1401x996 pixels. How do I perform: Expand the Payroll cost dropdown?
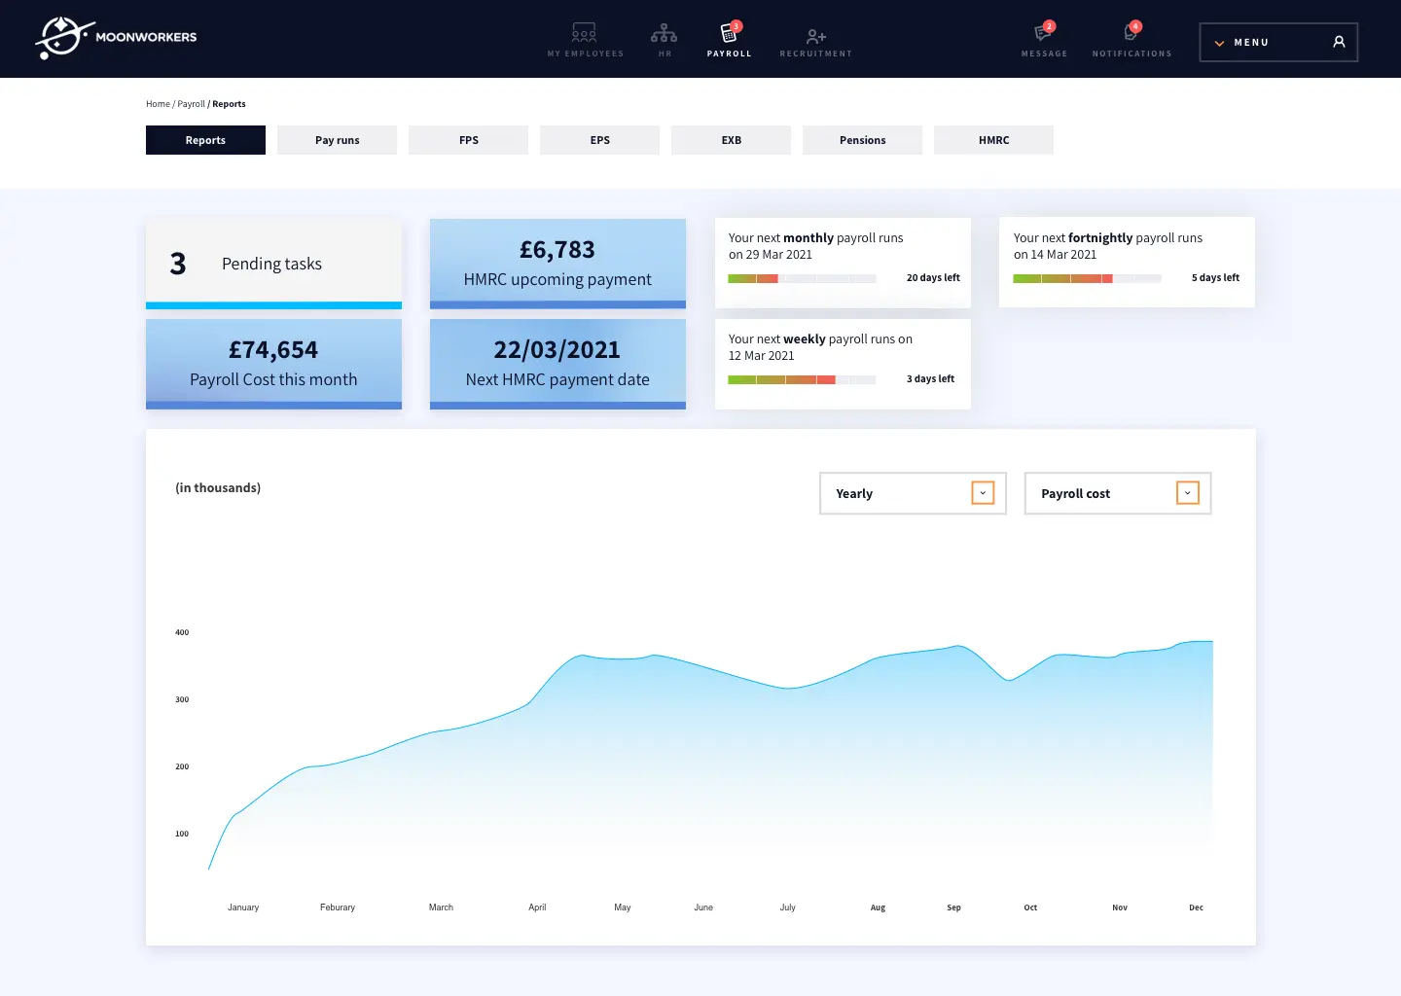click(x=1187, y=493)
